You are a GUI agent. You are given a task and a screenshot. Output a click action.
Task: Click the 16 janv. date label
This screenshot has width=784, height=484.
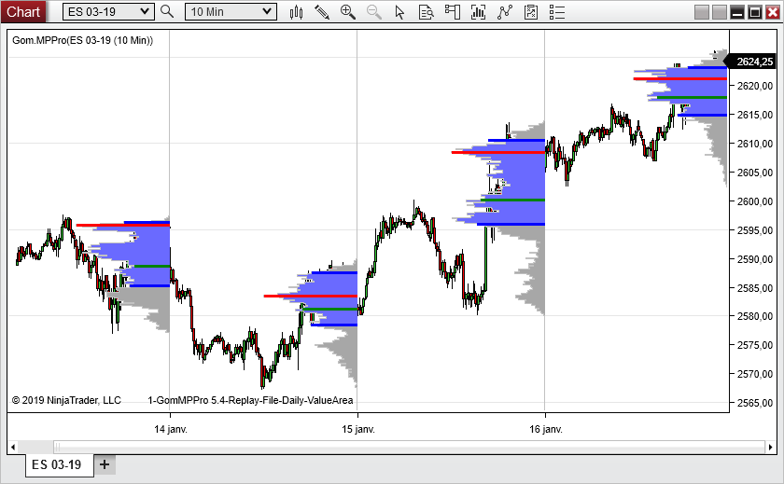tap(546, 429)
